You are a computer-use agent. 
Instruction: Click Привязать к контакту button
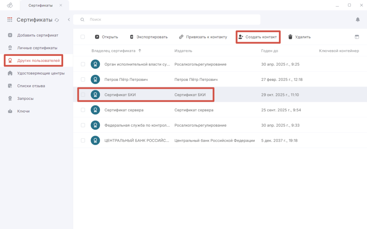[x=203, y=37]
